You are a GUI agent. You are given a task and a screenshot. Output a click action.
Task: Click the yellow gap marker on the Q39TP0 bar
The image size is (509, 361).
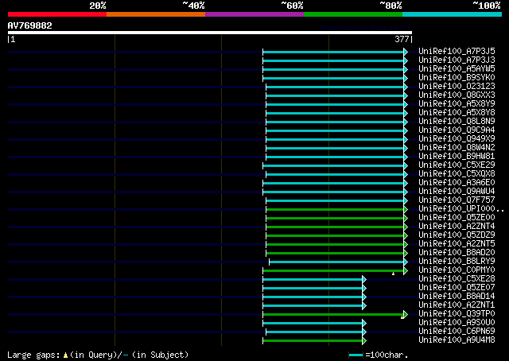(402, 316)
